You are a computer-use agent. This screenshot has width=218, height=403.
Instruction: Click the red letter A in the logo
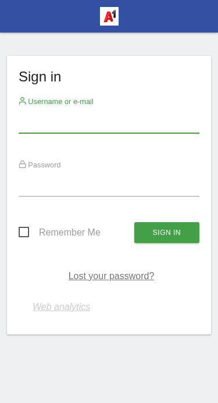click(x=108, y=17)
